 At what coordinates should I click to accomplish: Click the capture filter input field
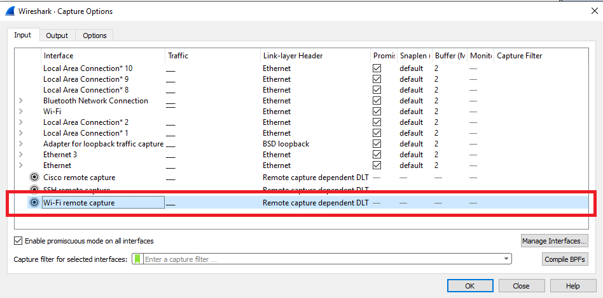[x=322, y=259]
